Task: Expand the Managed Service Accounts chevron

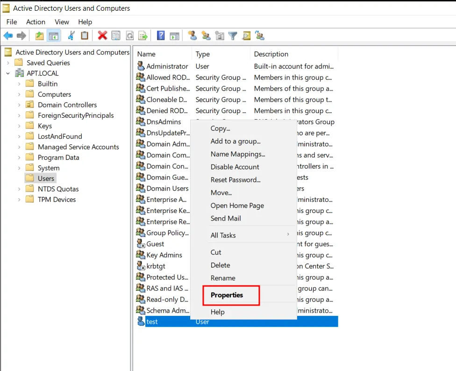Action: pos(19,147)
